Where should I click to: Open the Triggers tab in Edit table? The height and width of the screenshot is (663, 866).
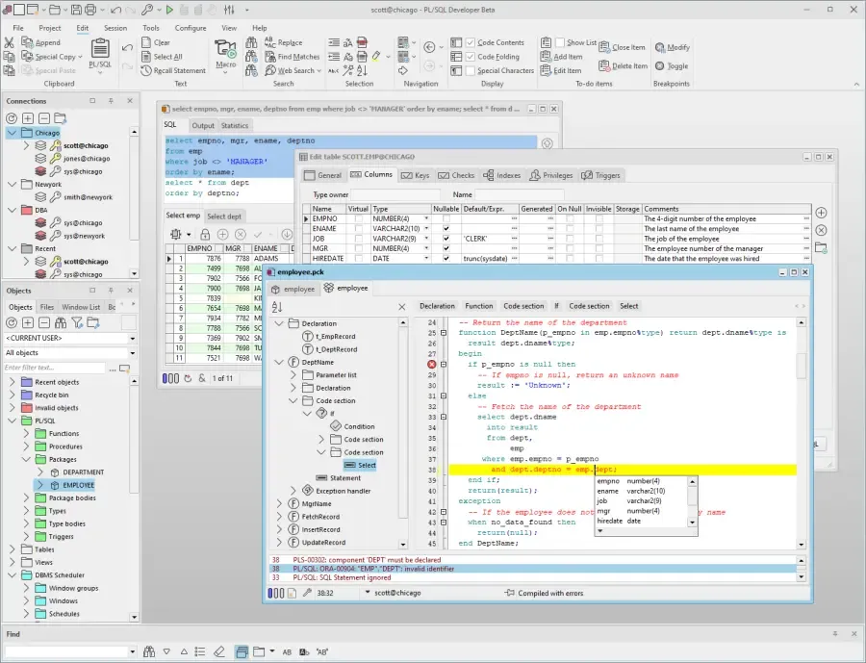tap(600, 175)
